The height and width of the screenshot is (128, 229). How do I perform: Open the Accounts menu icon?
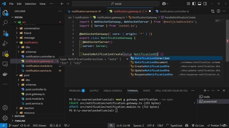pyautogui.click(x=5, y=108)
